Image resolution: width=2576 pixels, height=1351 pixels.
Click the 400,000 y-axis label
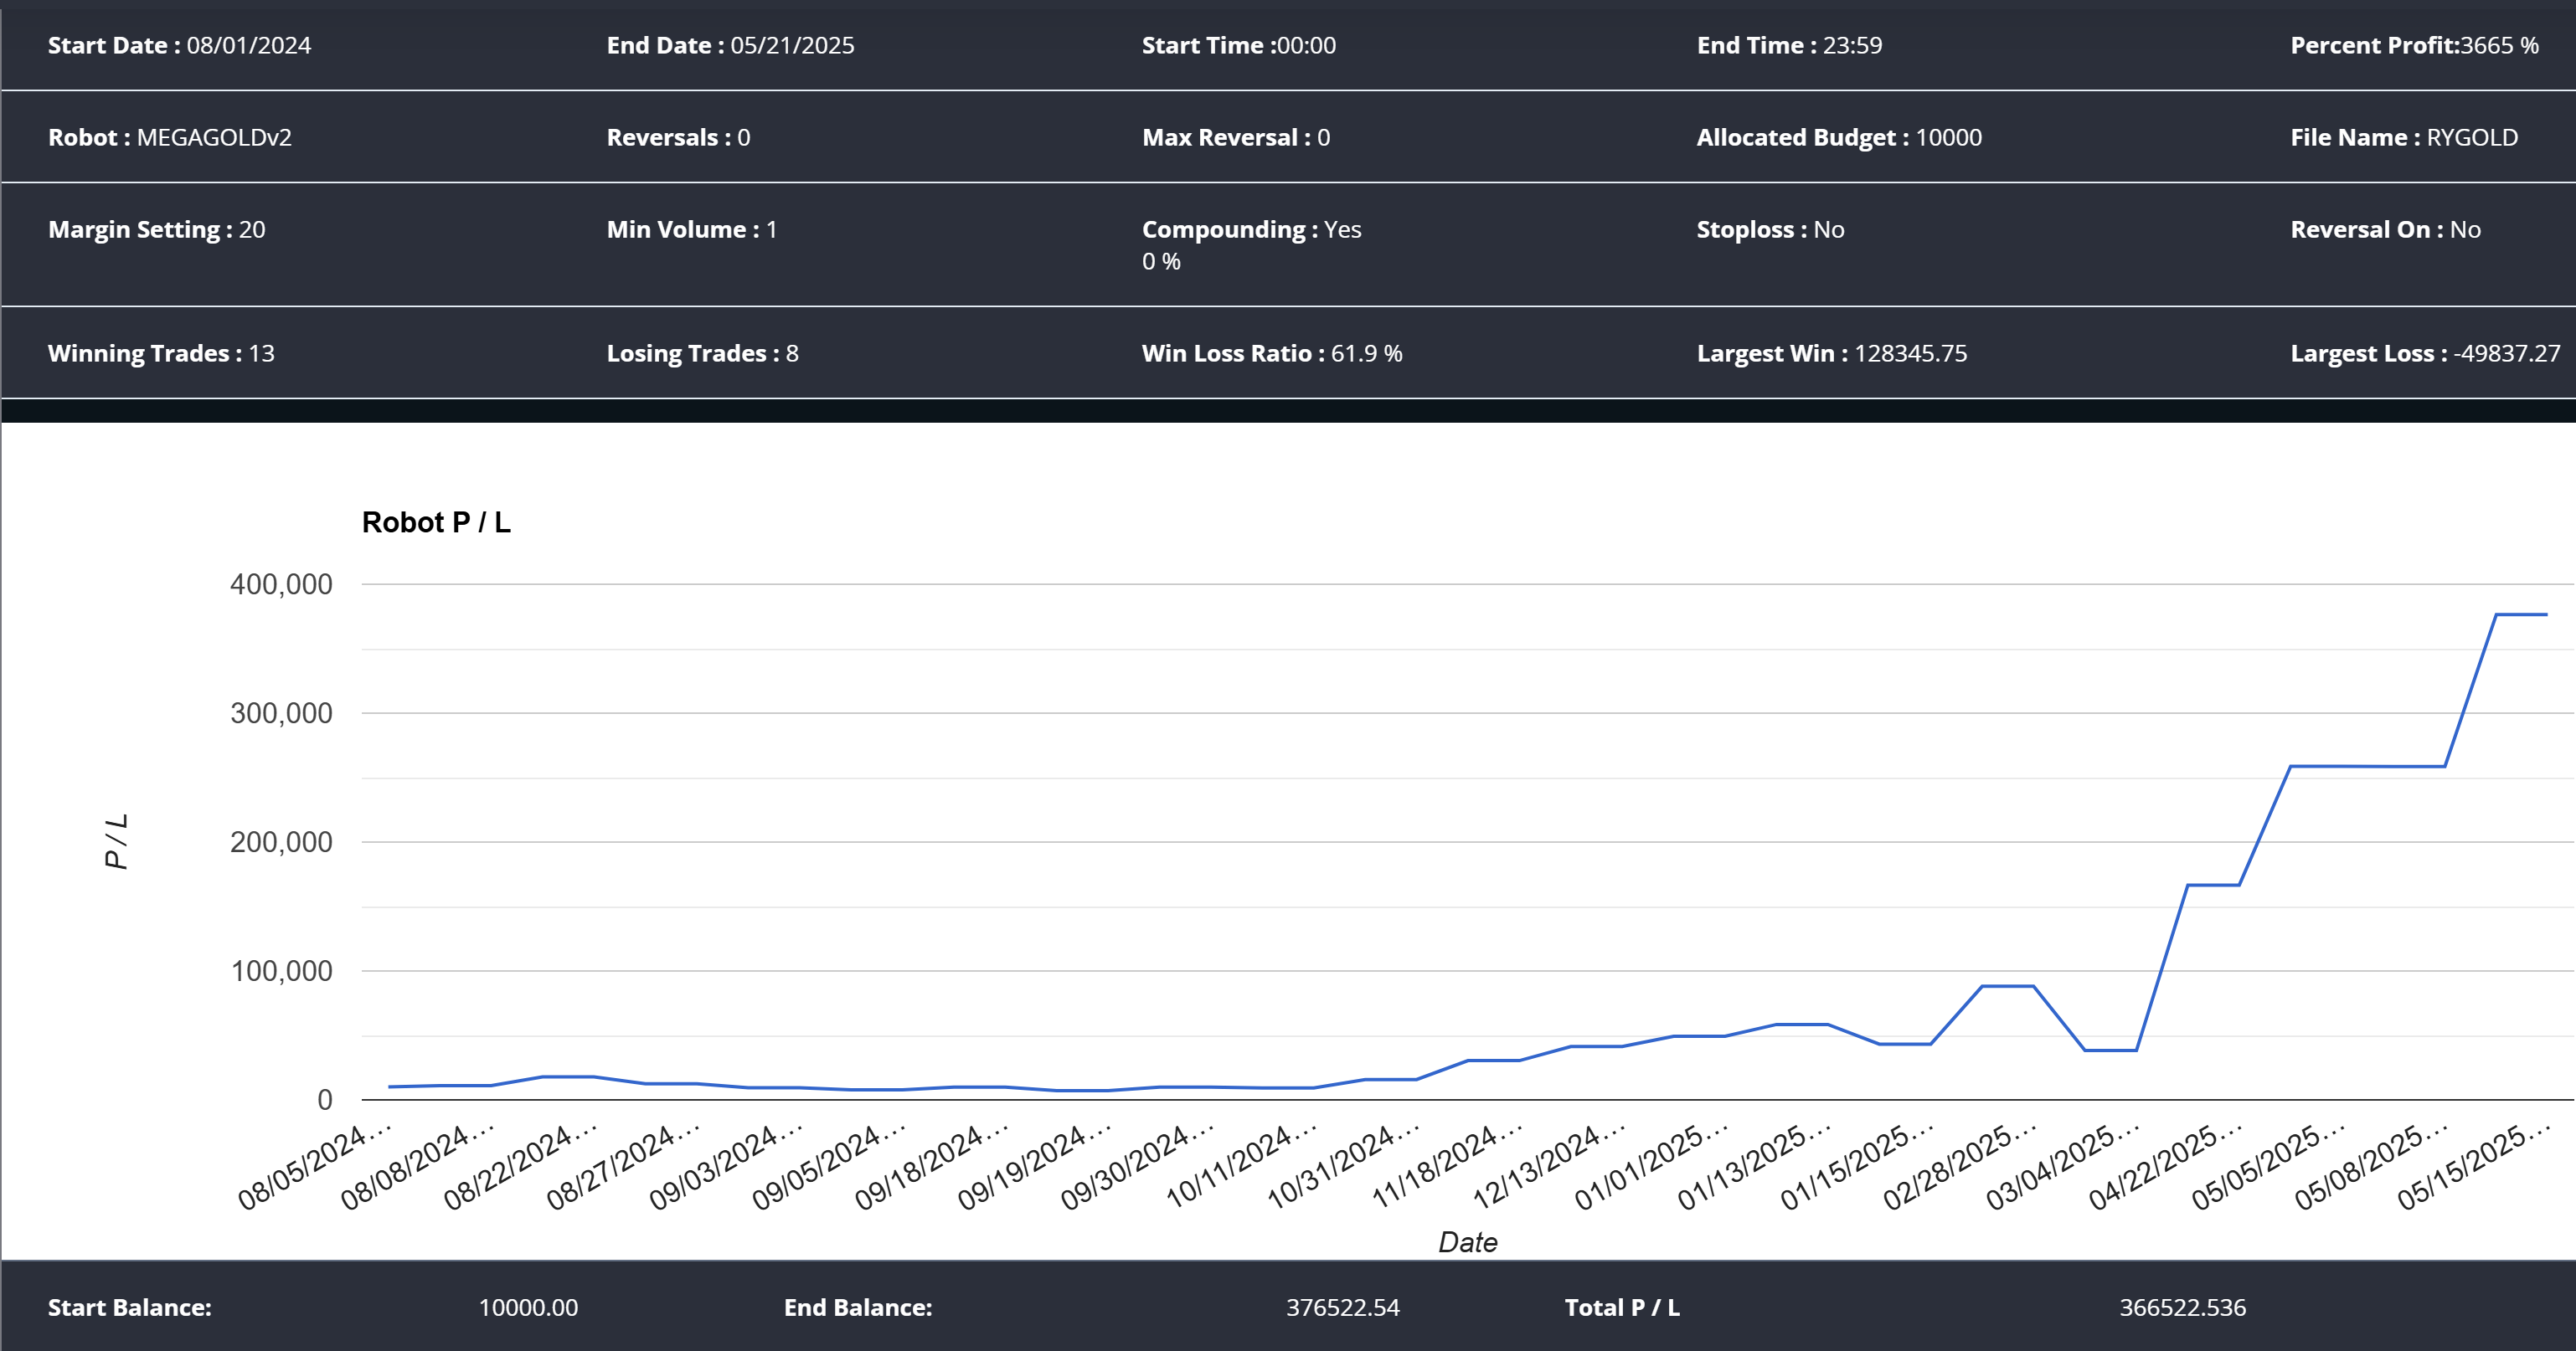281,584
